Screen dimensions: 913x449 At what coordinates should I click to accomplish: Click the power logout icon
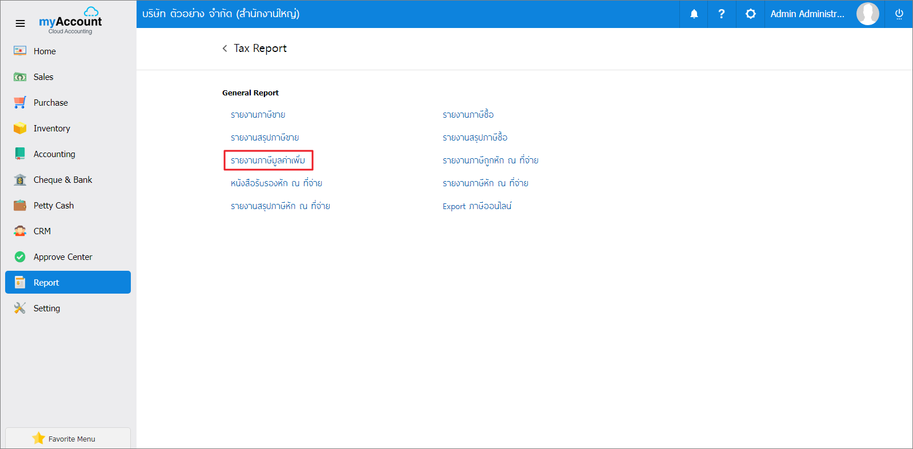899,14
